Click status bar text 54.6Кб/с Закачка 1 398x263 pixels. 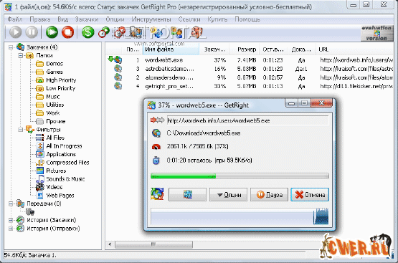coord(30,255)
